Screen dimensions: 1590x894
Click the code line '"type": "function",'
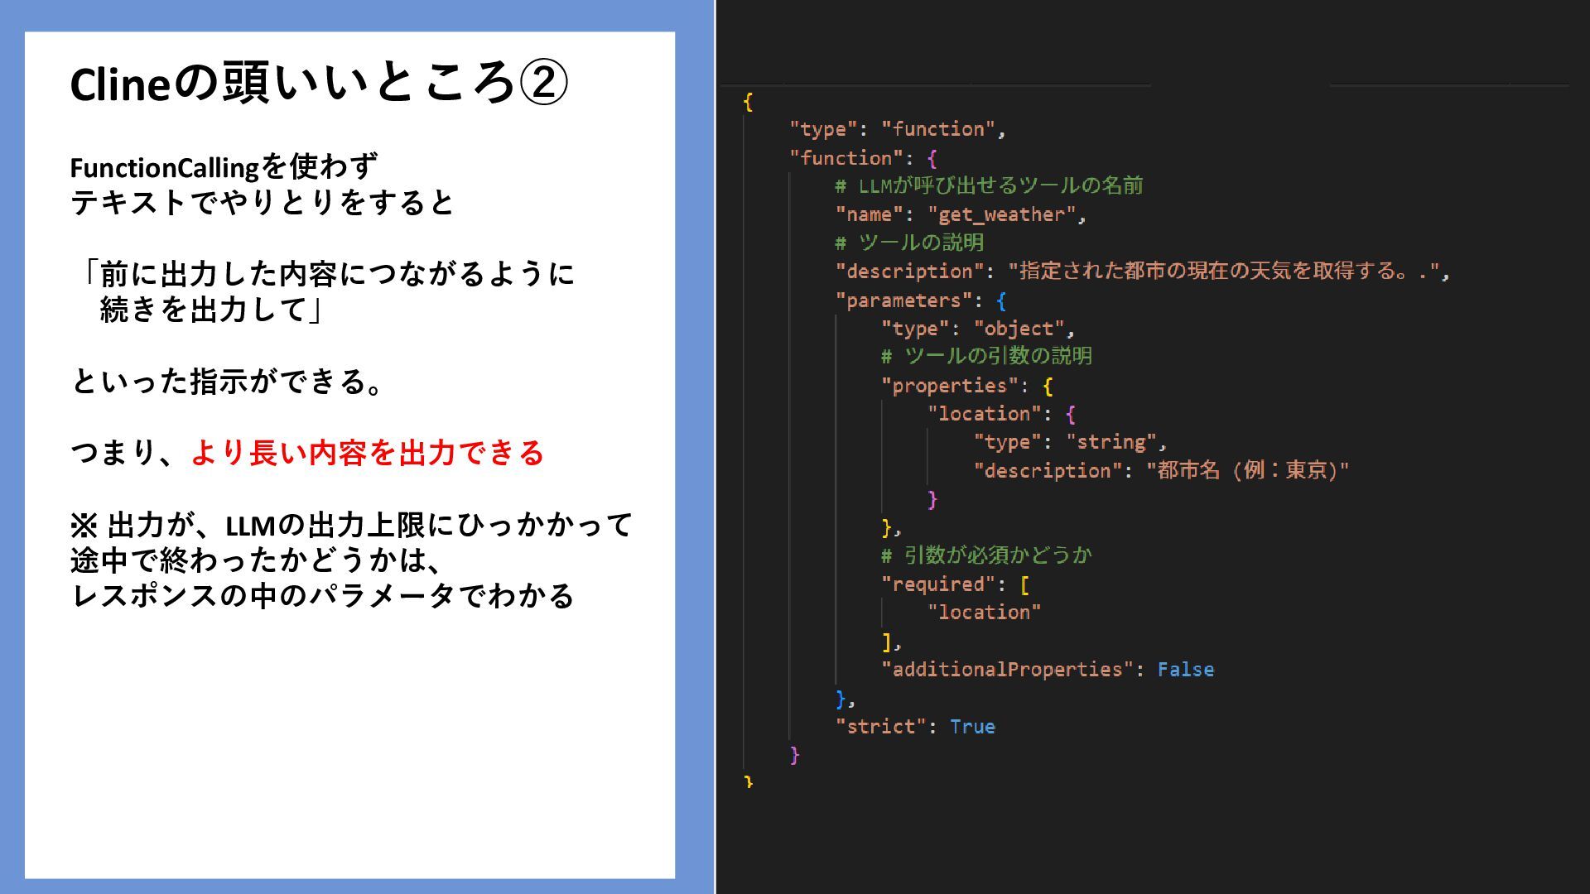898,129
